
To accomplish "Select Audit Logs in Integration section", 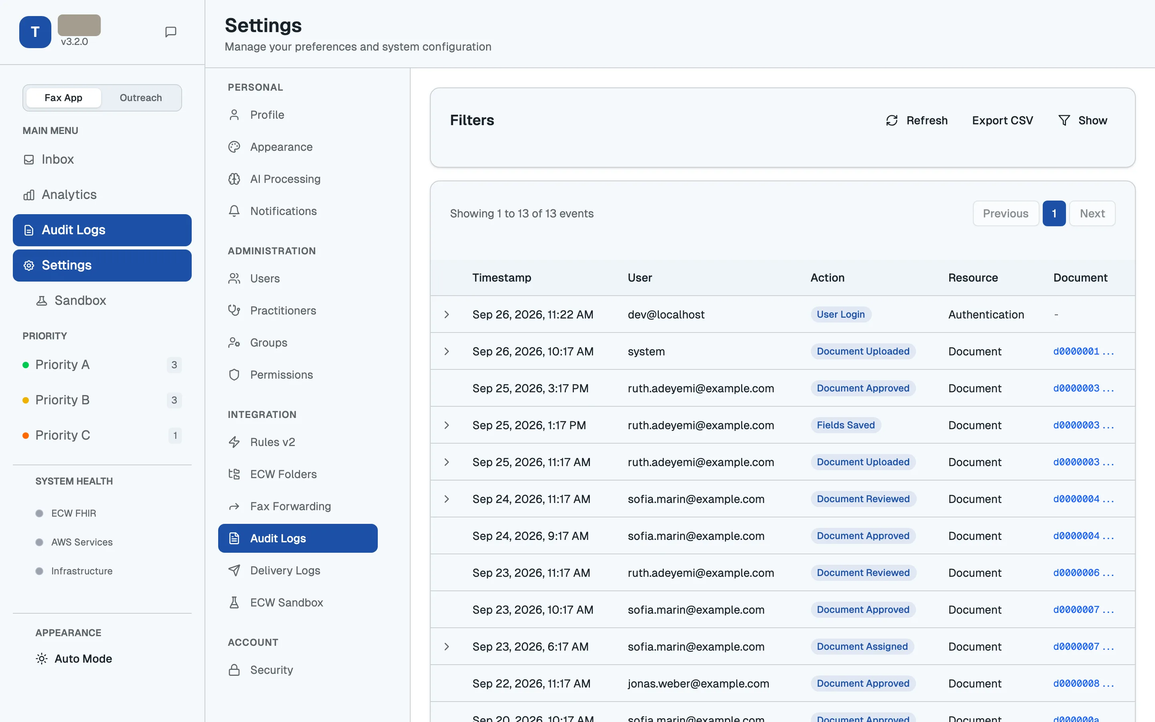I will tap(298, 538).
